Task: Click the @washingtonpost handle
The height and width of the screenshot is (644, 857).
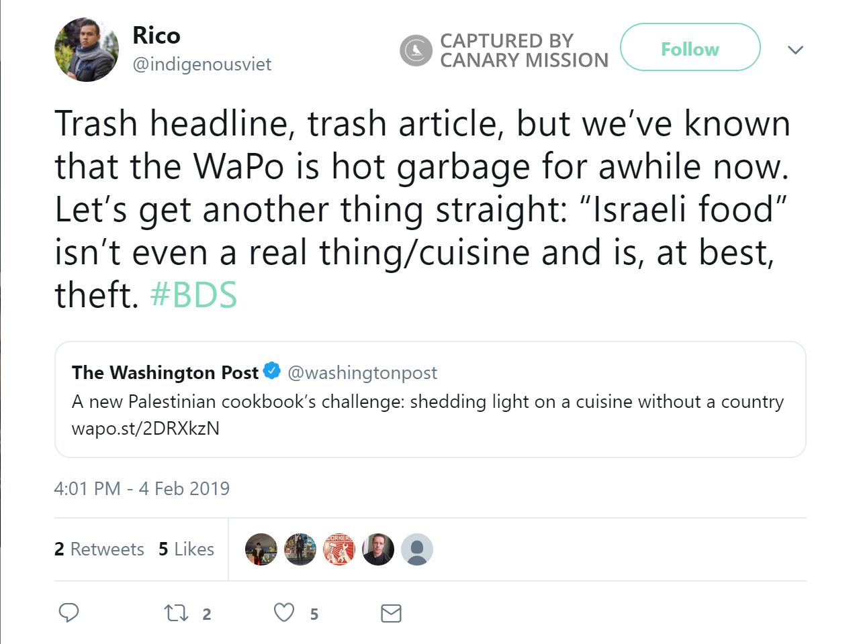Action: click(x=363, y=372)
